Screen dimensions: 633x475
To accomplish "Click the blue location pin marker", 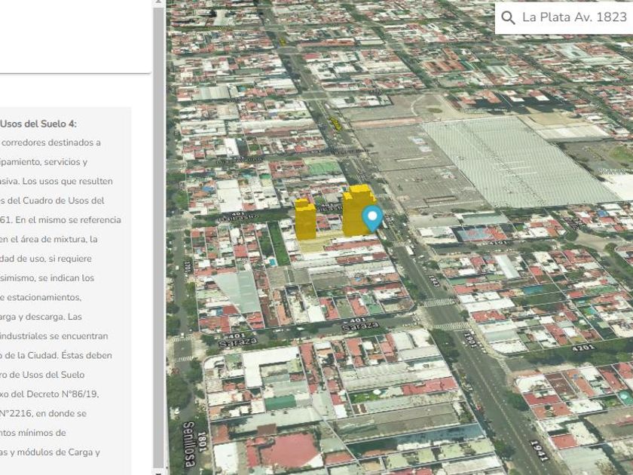I will 372,218.
